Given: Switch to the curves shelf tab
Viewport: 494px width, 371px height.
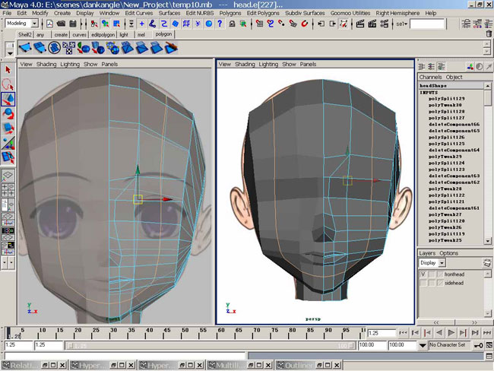Looking at the screenshot, I should click(x=79, y=35).
